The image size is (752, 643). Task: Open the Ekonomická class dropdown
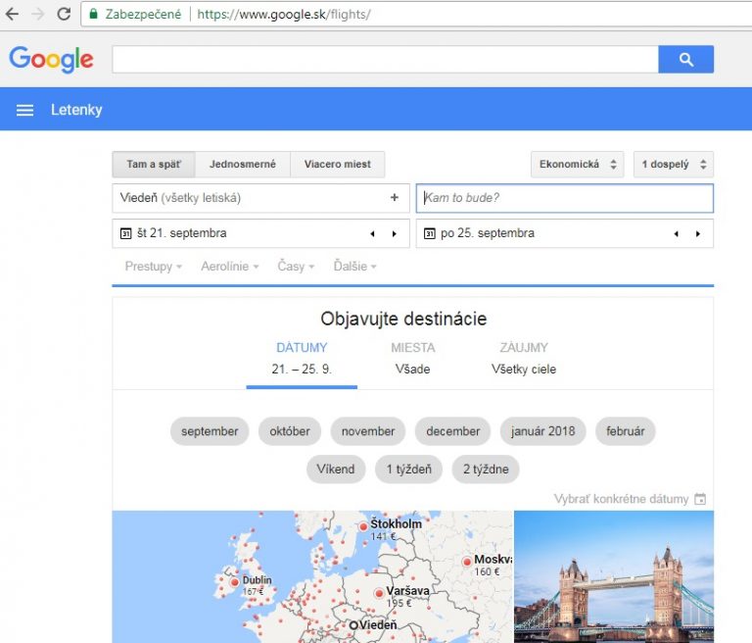[577, 165]
